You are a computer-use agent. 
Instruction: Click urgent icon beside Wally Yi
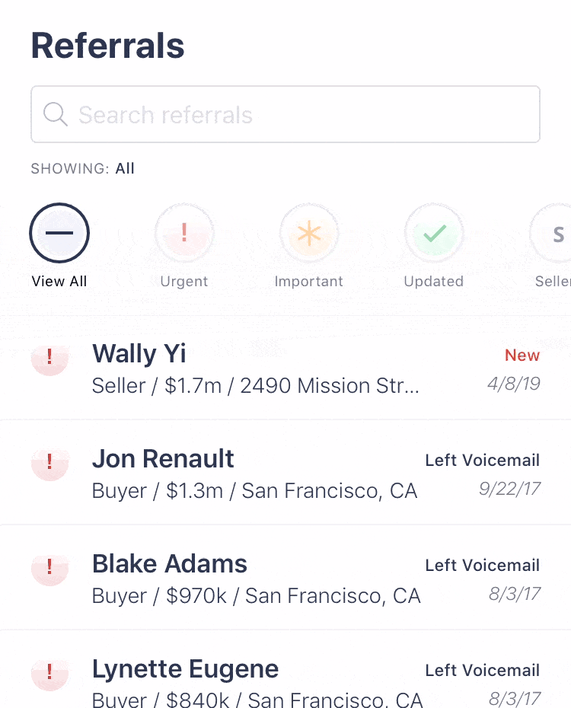tap(49, 356)
